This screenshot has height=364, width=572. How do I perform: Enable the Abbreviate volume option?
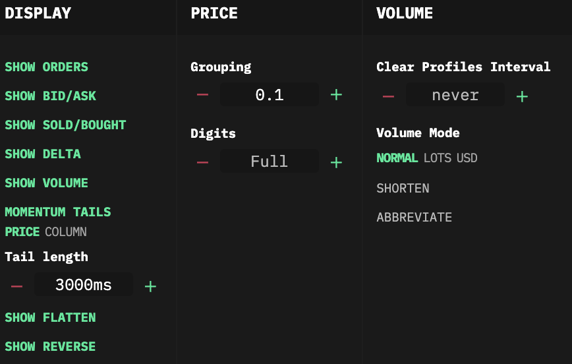(414, 218)
